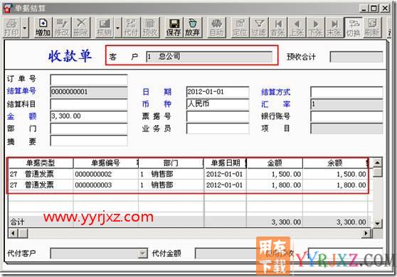Click the horizontal scrollbar thumb
The image size is (397, 277).
(x=23, y=233)
